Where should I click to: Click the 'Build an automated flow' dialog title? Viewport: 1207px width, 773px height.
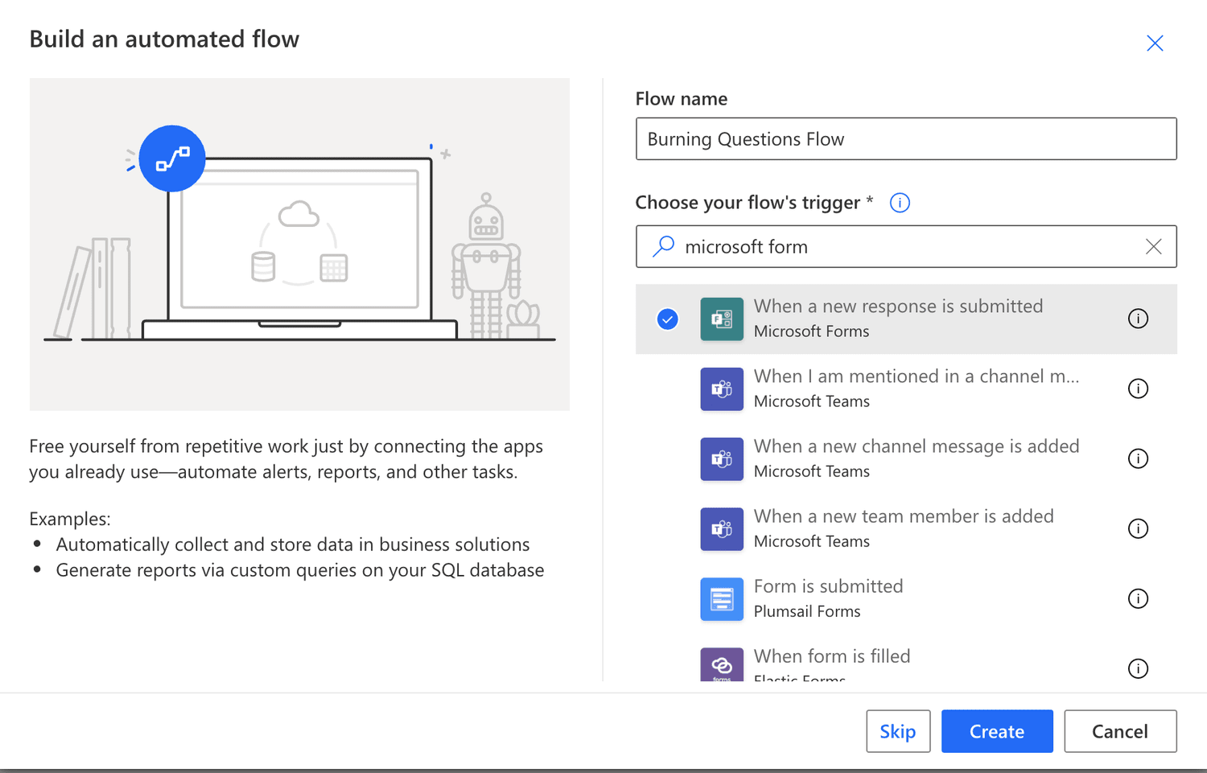164,39
